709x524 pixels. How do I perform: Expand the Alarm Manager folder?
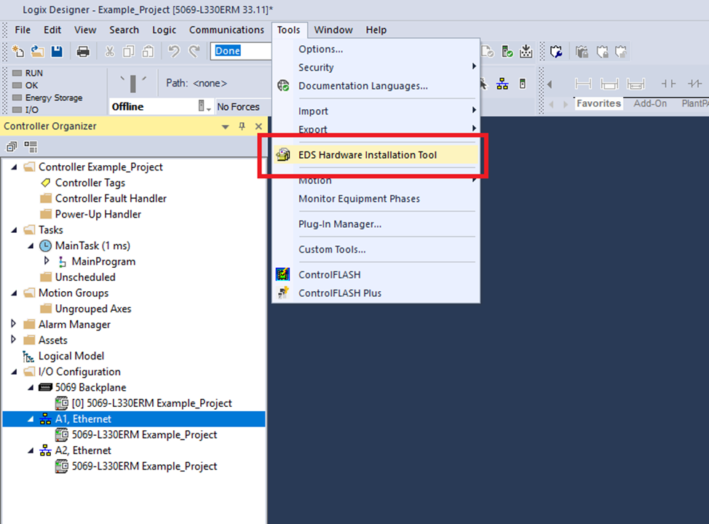(14, 324)
